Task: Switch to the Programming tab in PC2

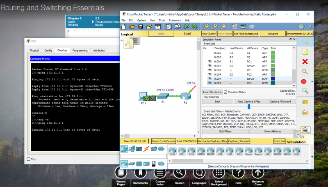Action: 80,51
